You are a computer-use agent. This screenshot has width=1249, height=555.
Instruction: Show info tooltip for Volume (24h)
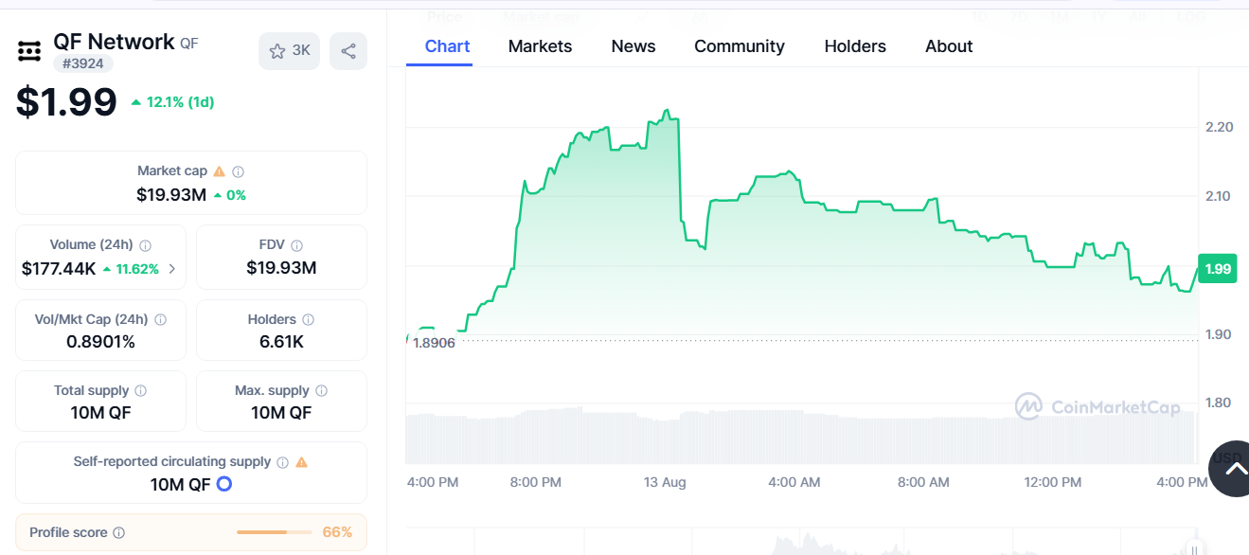point(146,245)
